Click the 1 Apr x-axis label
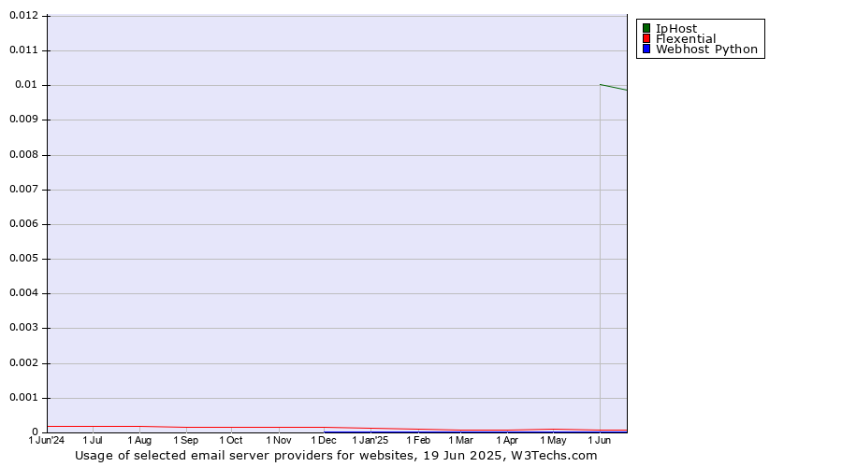This screenshot has width=842, height=467. tap(507, 440)
